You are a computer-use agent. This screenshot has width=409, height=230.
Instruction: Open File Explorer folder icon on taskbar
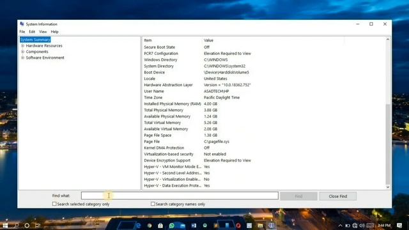[260, 226]
